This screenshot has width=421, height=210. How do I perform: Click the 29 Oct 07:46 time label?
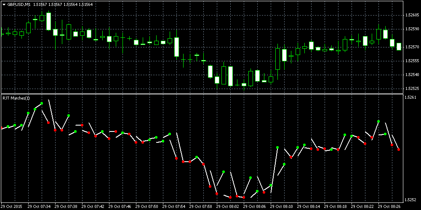click(120, 207)
